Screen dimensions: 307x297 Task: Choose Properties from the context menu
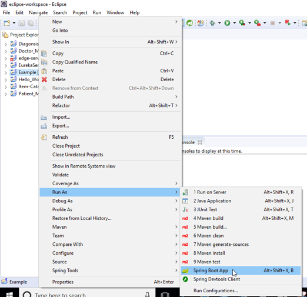tap(110, 282)
